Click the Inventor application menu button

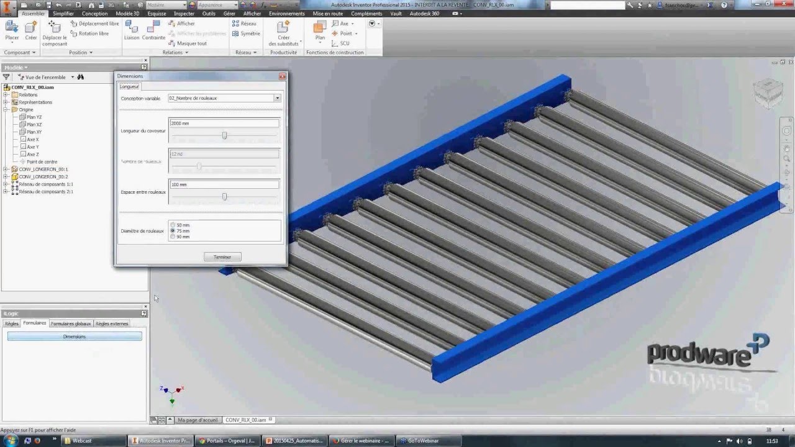click(x=8, y=9)
